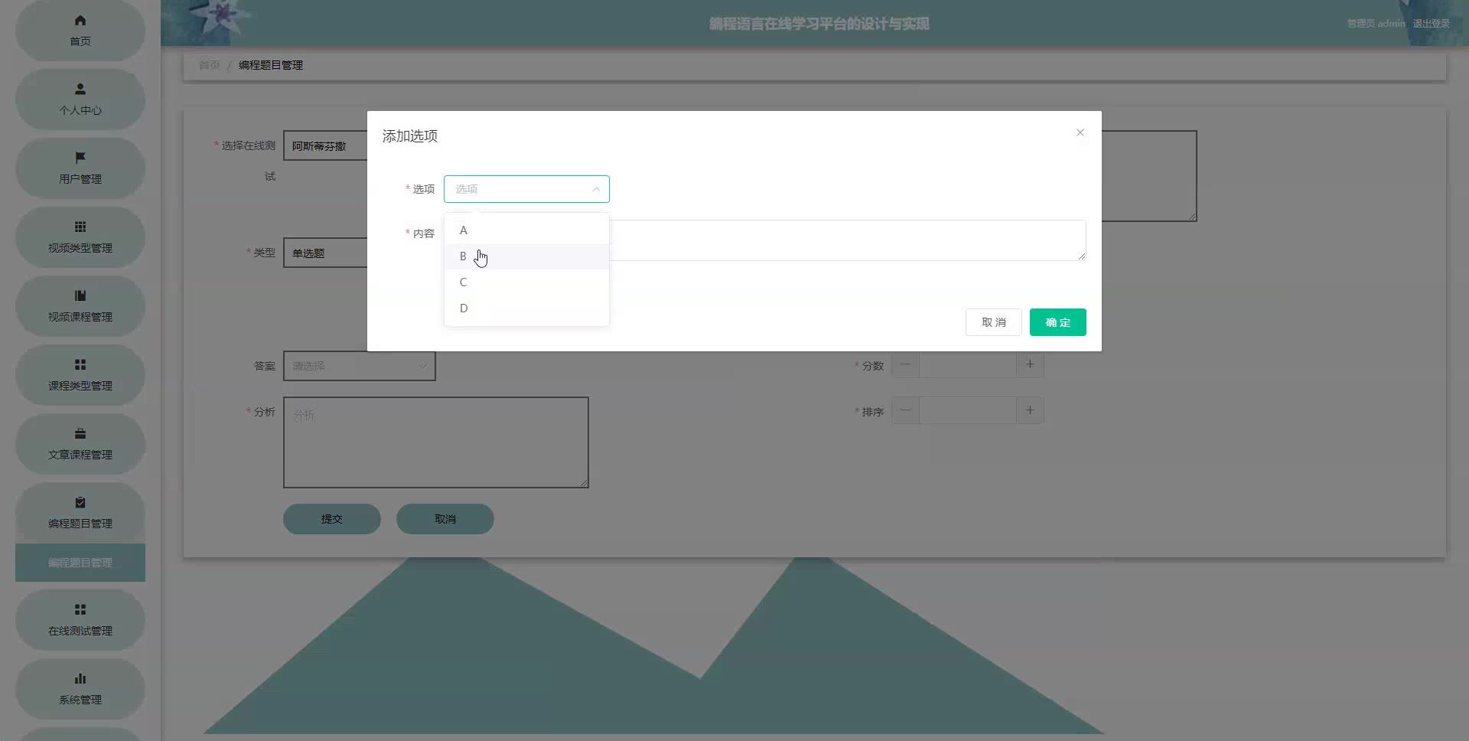Open 文章课程管理 sidebar menu label
The height and width of the screenshot is (741, 1469).
[x=80, y=455]
